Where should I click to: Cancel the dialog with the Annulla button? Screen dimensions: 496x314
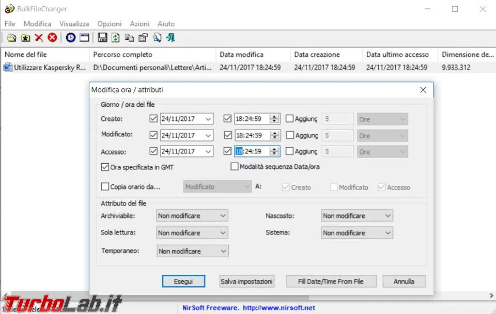404,281
